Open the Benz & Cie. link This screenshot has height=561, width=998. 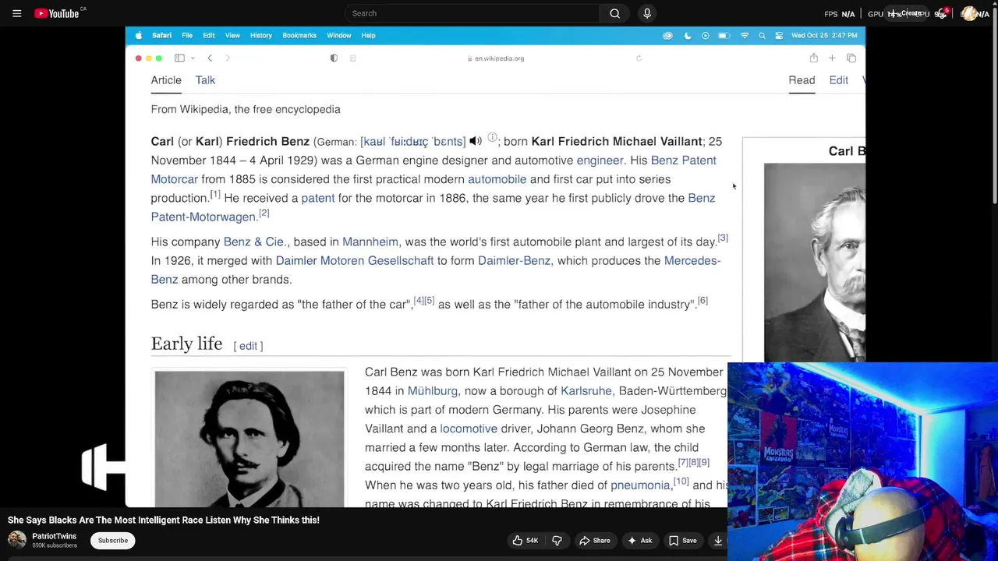pyautogui.click(x=255, y=242)
